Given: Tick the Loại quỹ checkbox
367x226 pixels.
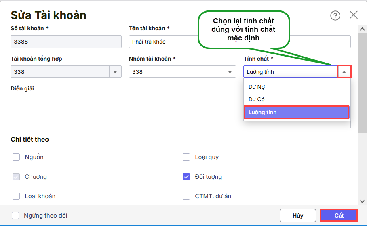Looking at the screenshot, I should pos(186,157).
